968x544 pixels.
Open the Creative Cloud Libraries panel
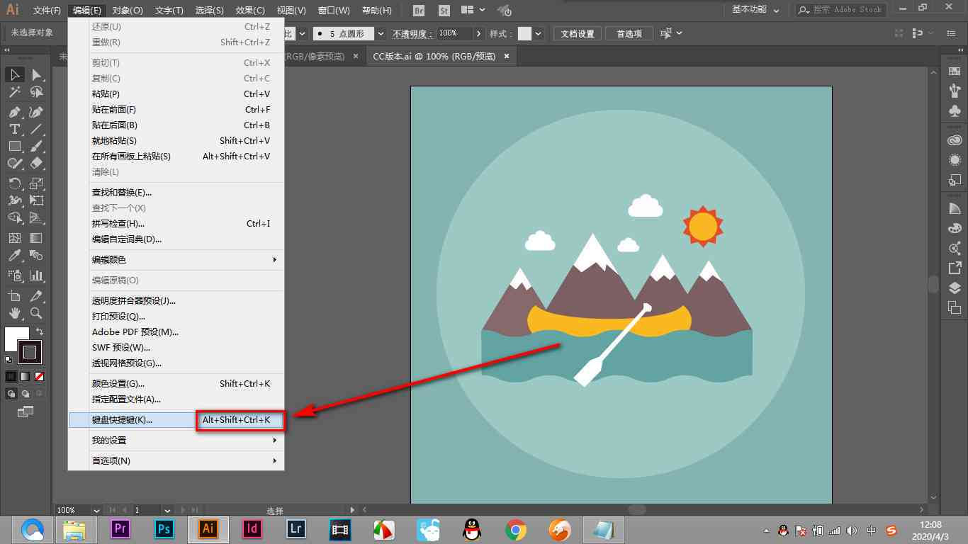954,140
